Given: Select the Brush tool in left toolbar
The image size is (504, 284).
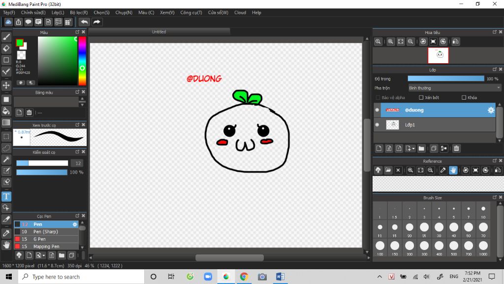Looking at the screenshot, I should coord(6,37).
